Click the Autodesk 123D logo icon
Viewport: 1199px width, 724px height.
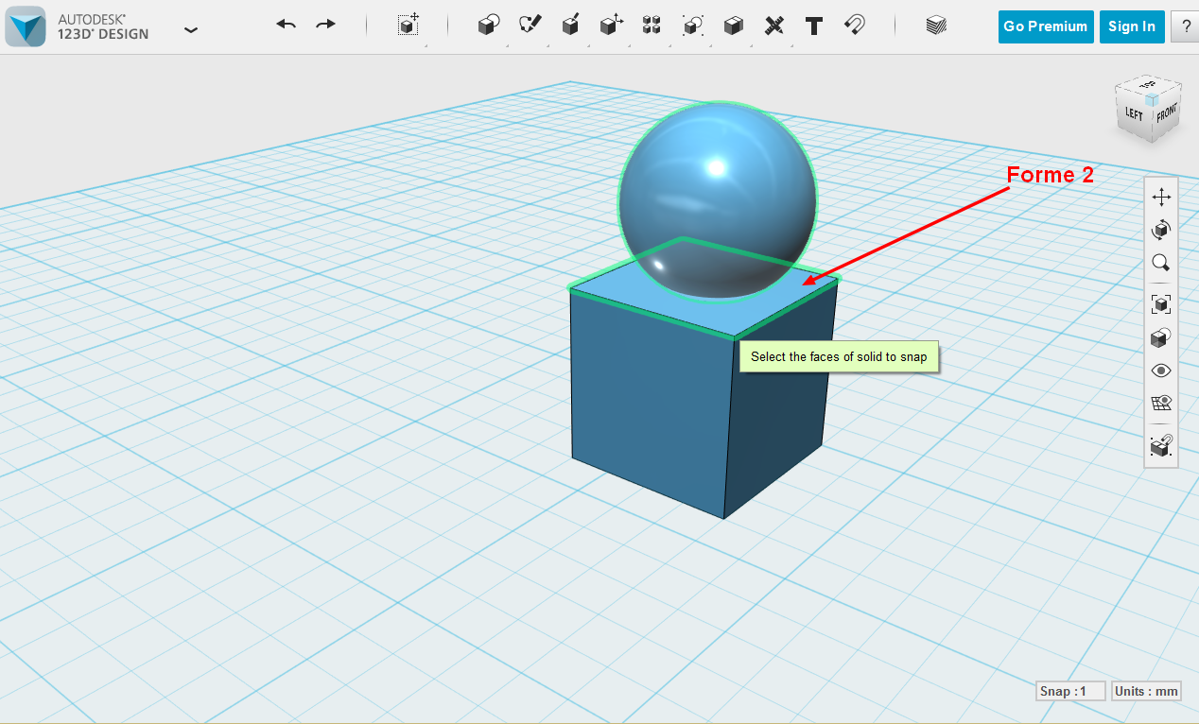point(26,26)
